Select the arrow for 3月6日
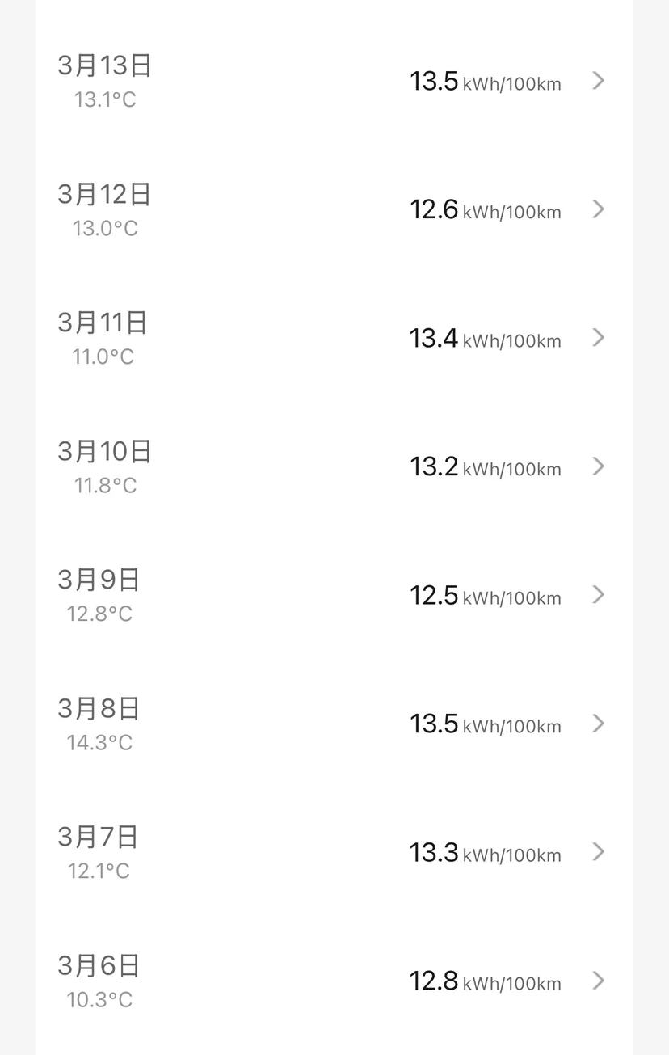Viewport: 669px width, 1055px height. click(599, 981)
